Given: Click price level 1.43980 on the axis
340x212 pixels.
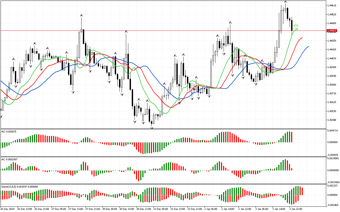Looking at the screenshot, I should (x=331, y=67).
